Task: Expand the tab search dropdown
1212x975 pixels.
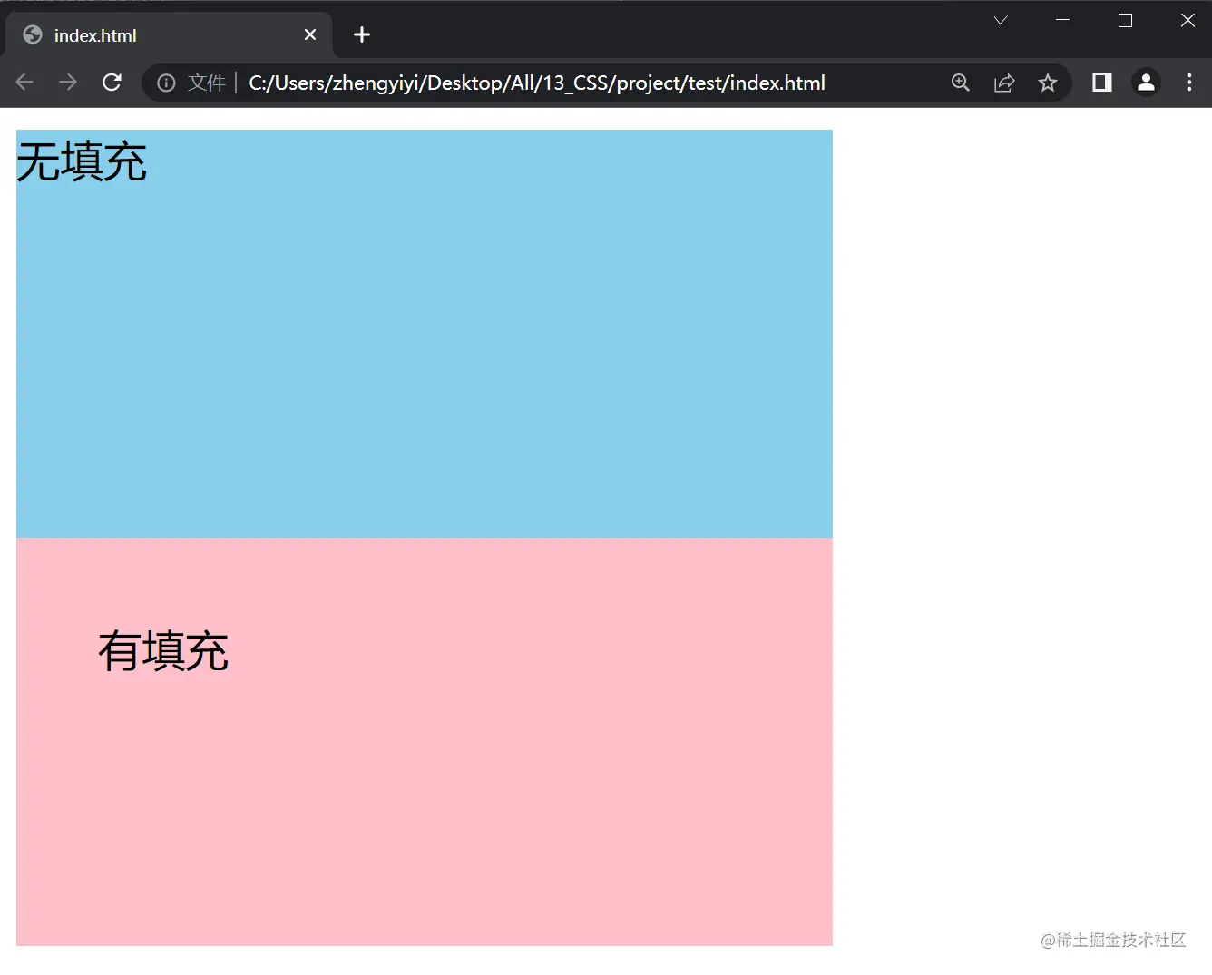Action: pyautogui.click(x=1001, y=20)
